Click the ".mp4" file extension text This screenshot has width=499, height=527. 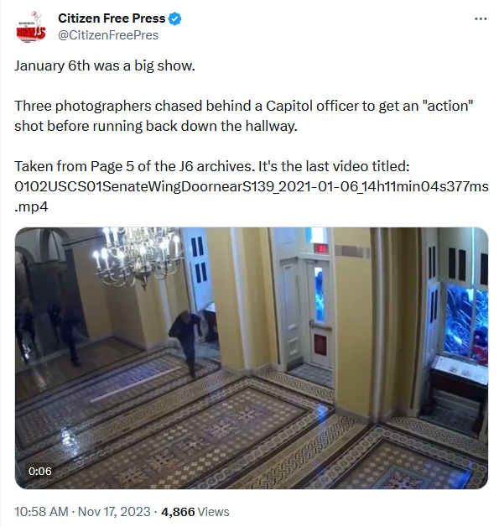(31, 206)
